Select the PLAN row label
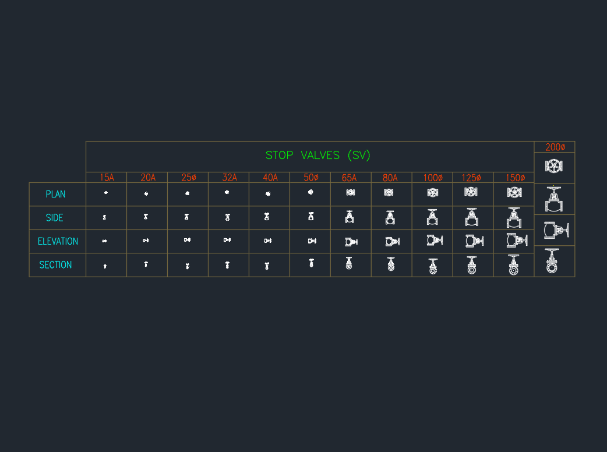The image size is (607, 452). coord(56,194)
